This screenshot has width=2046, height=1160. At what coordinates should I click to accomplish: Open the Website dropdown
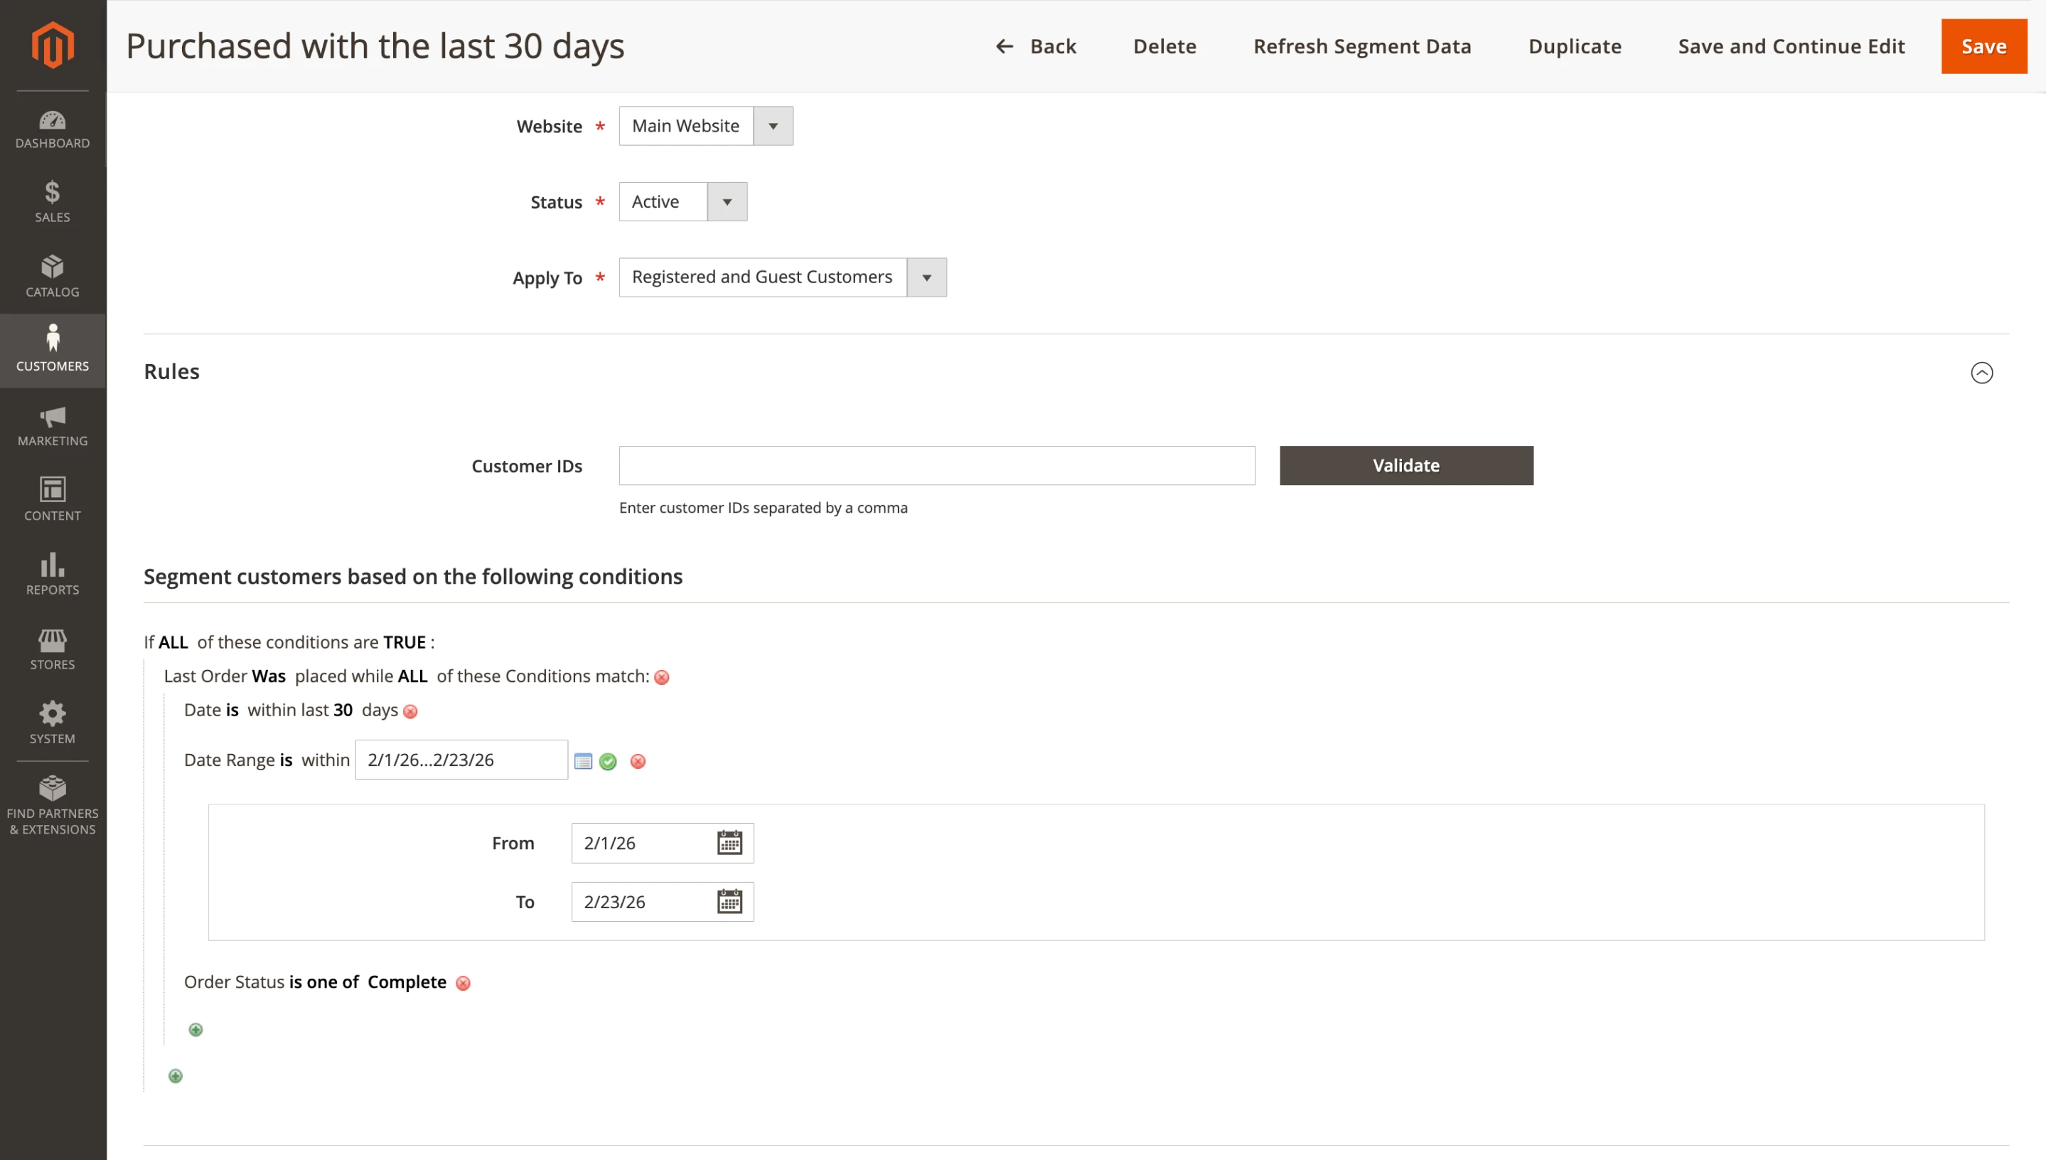click(x=705, y=126)
